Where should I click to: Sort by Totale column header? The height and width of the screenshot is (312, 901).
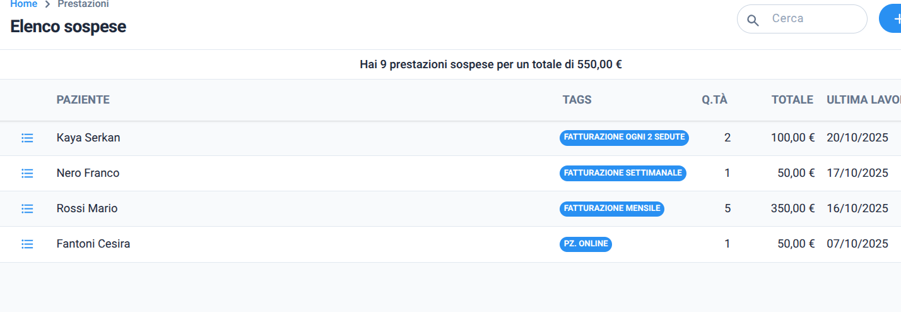coord(792,100)
